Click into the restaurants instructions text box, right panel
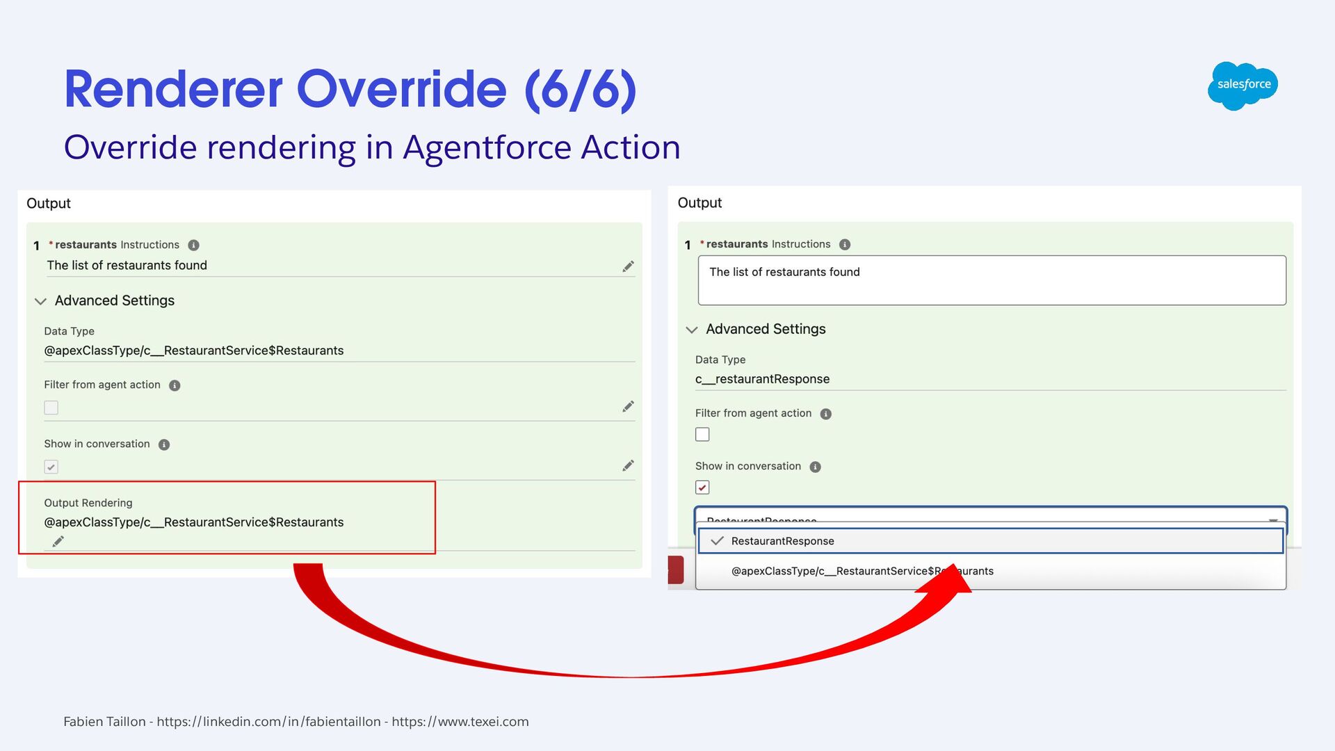The height and width of the screenshot is (751, 1335). coord(992,280)
